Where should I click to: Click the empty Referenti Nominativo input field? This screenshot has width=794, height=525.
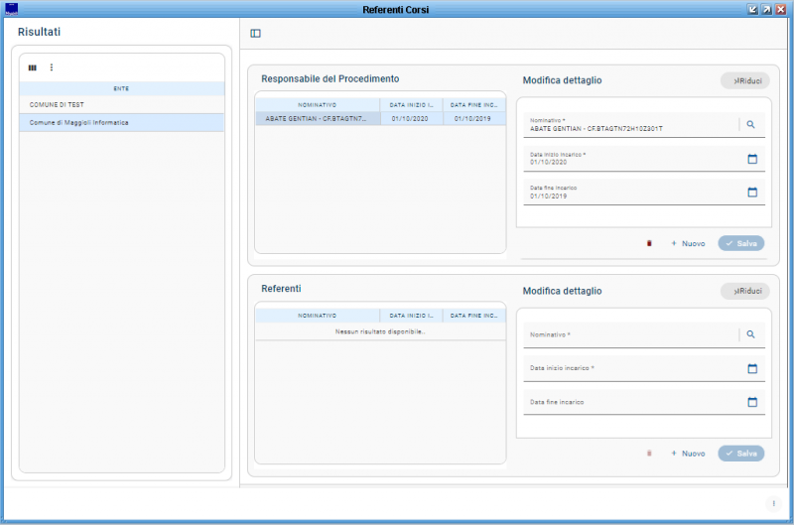(630, 336)
